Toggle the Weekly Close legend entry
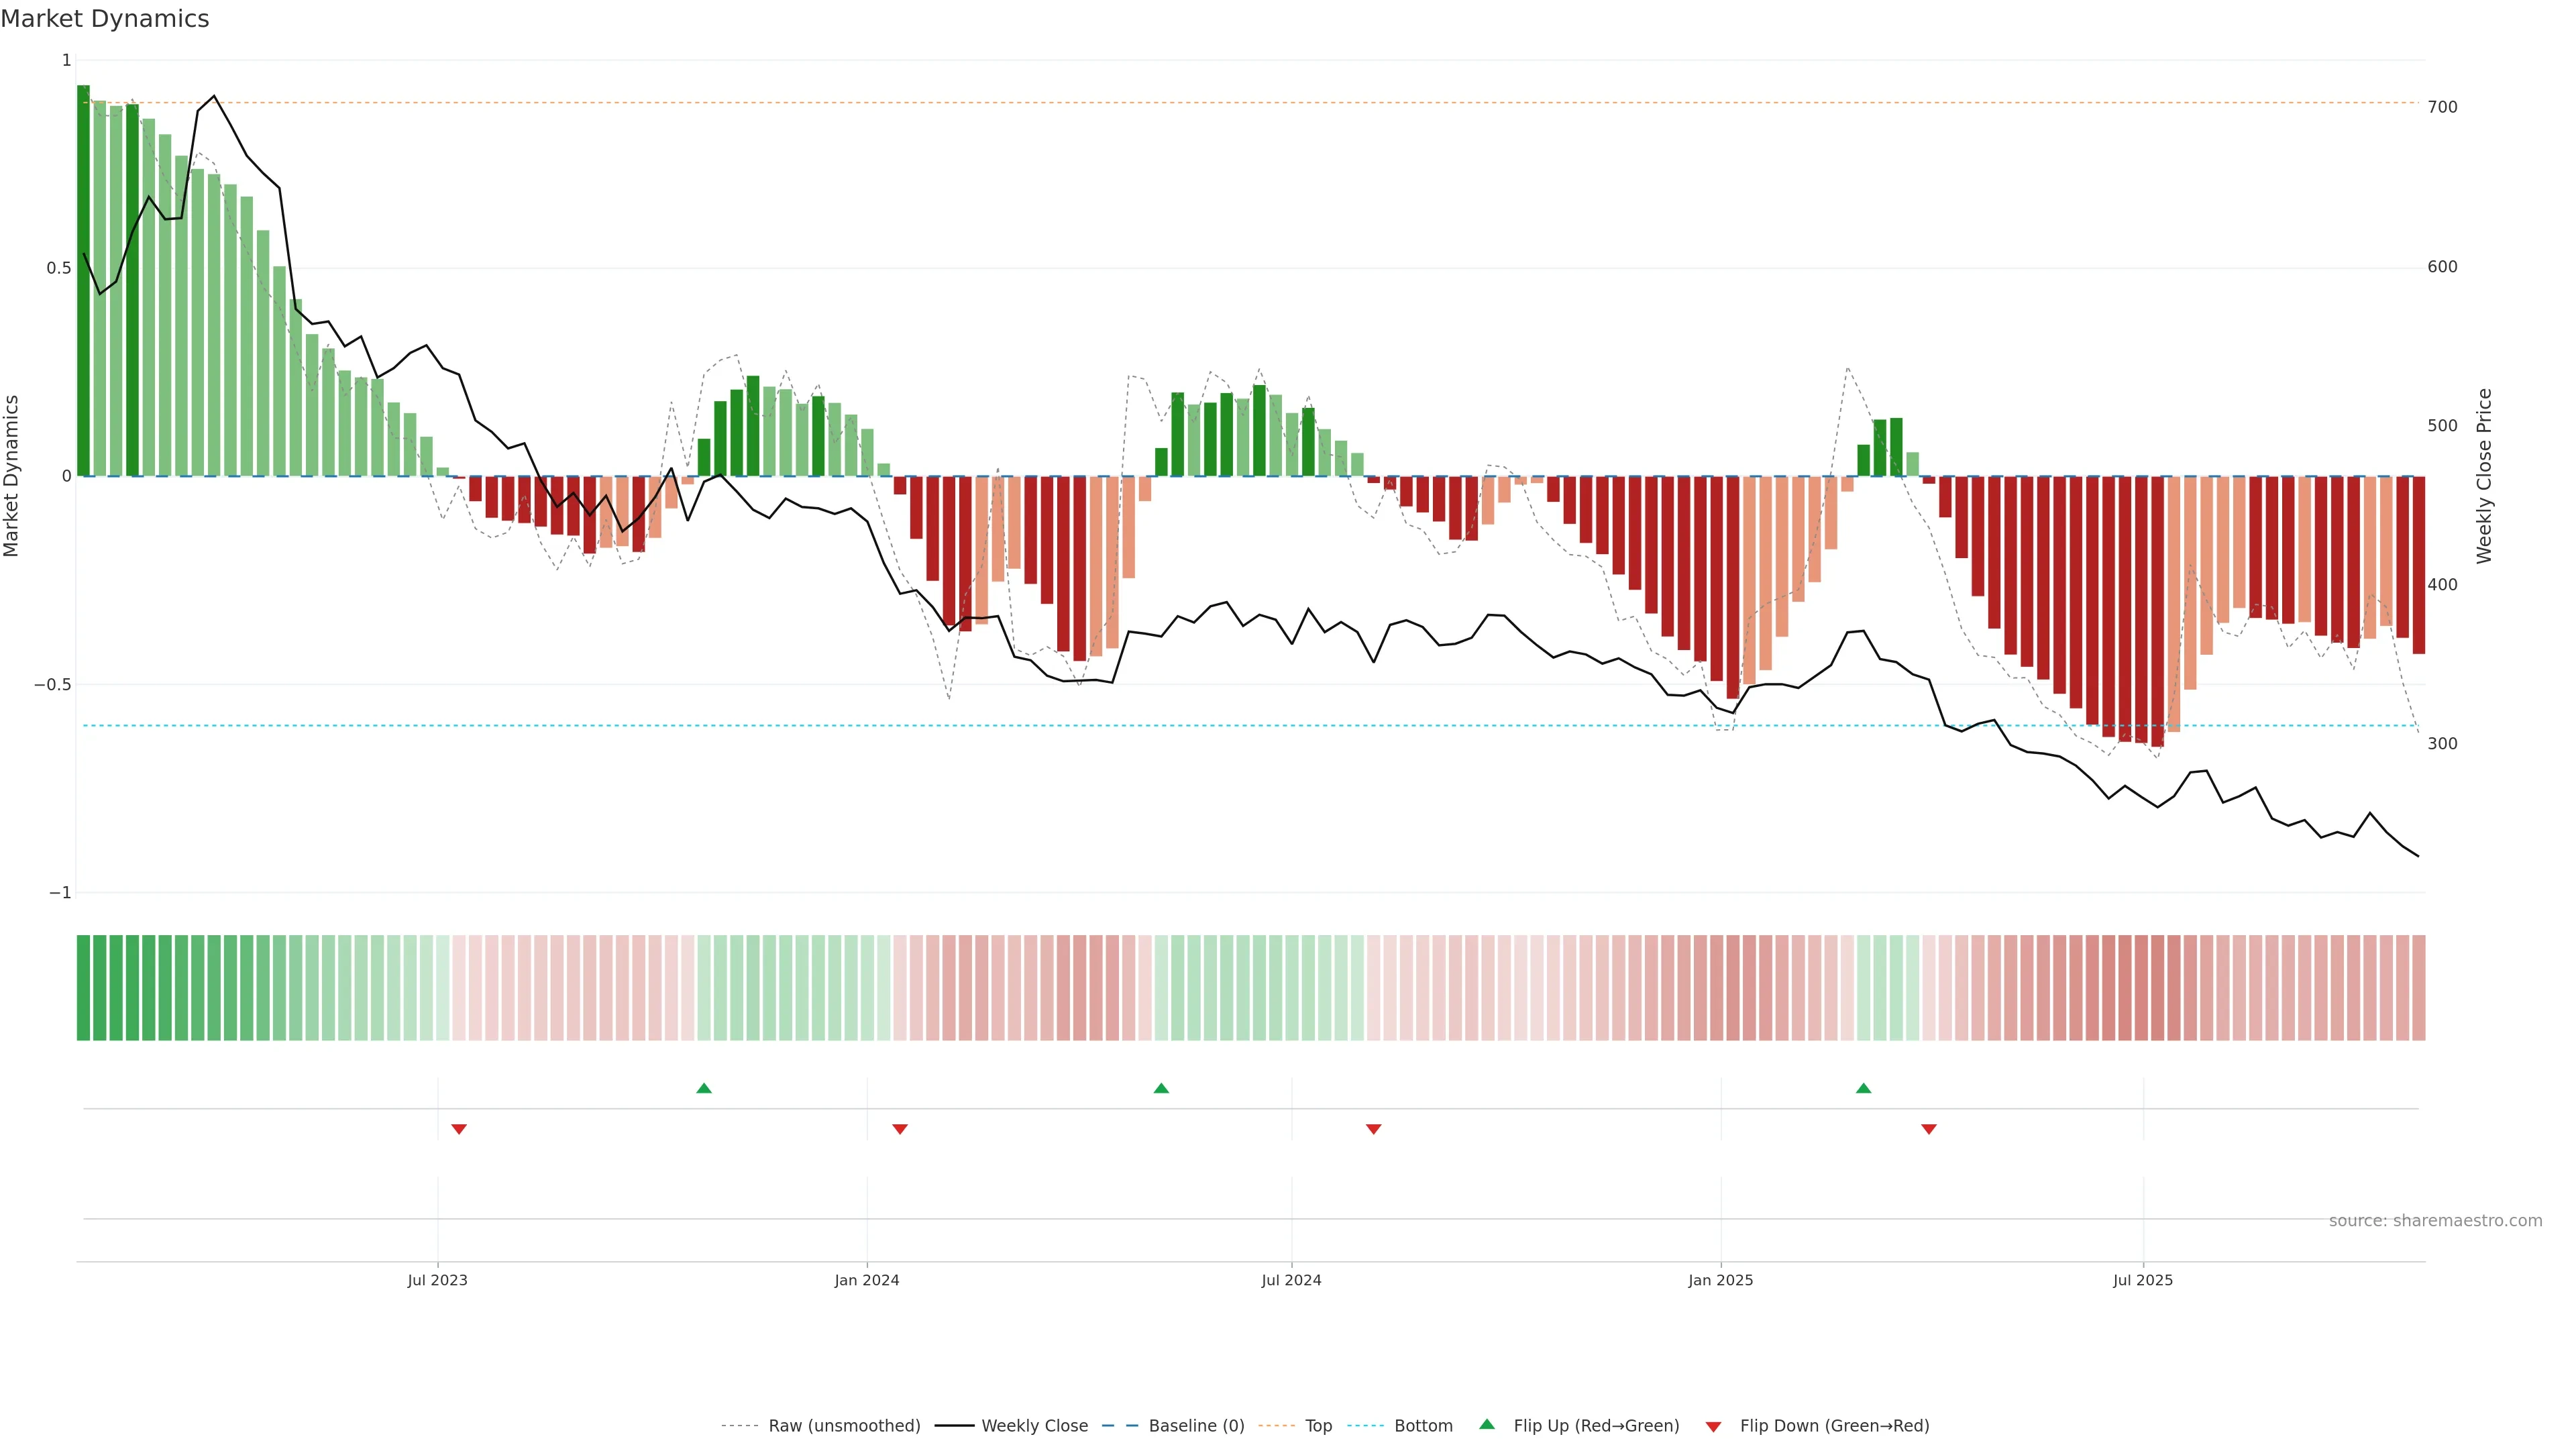Image resolution: width=2576 pixels, height=1449 pixels. [x=1034, y=1426]
